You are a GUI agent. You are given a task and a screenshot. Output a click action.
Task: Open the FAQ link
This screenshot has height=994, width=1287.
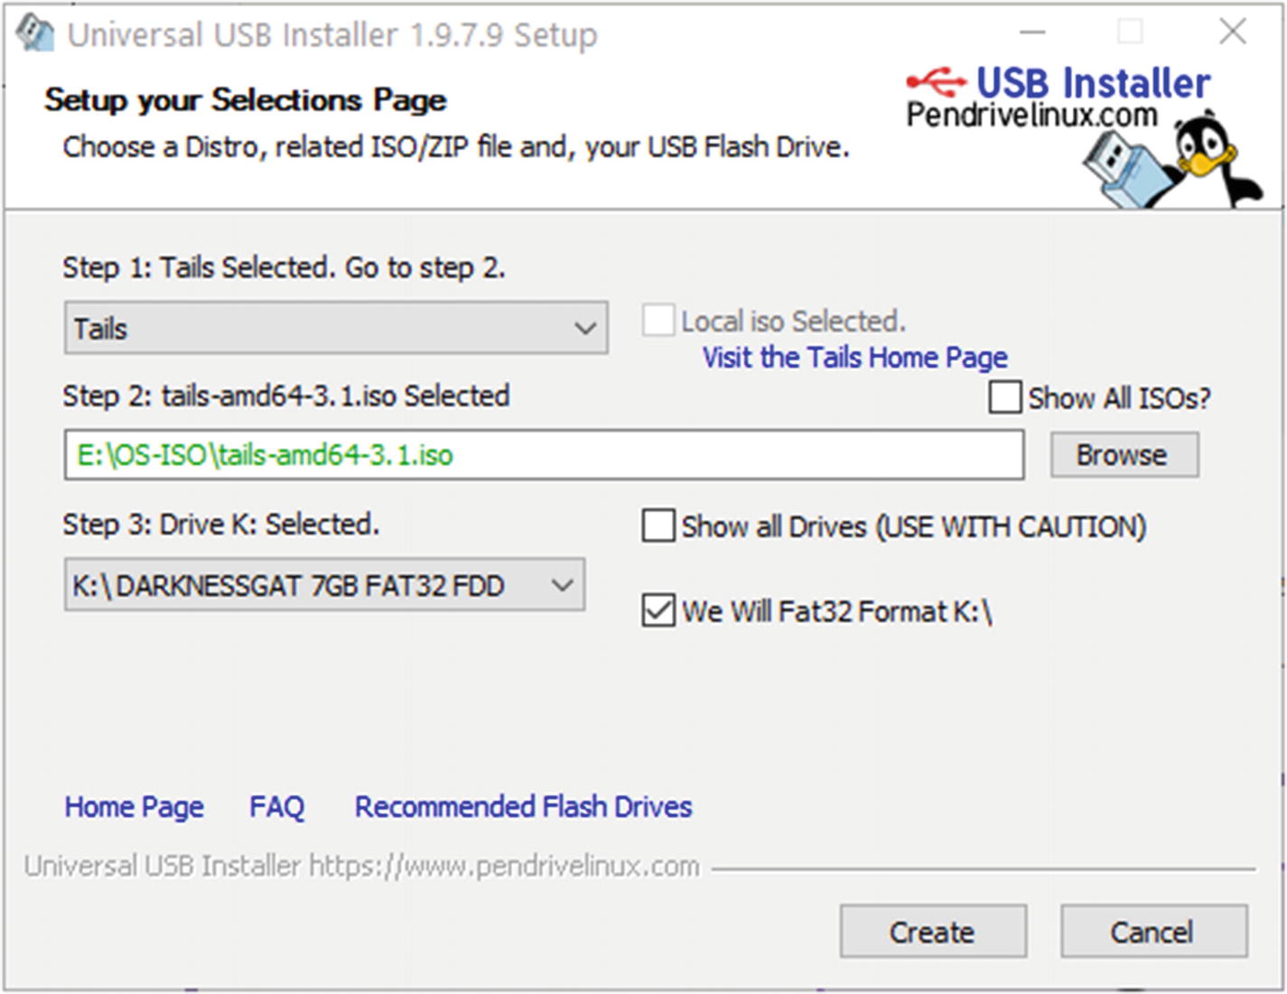[276, 806]
